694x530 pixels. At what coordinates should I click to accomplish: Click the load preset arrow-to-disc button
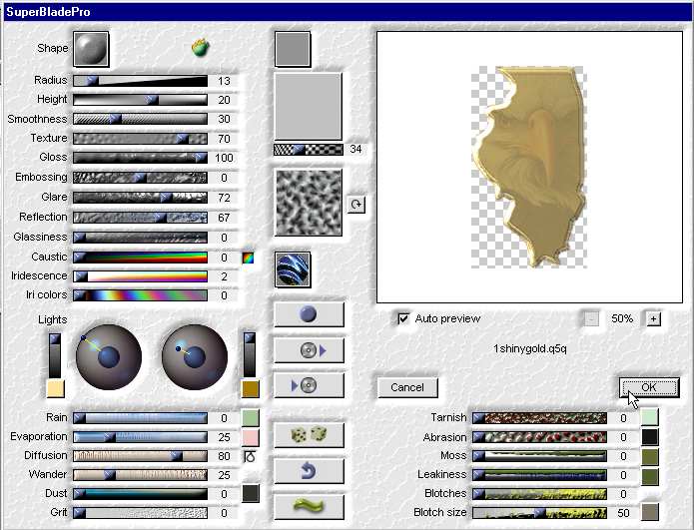tap(309, 385)
